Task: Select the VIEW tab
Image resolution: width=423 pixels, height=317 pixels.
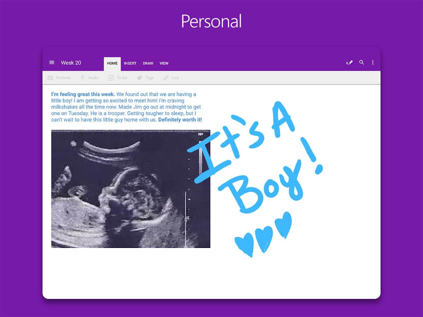Action: (164, 63)
